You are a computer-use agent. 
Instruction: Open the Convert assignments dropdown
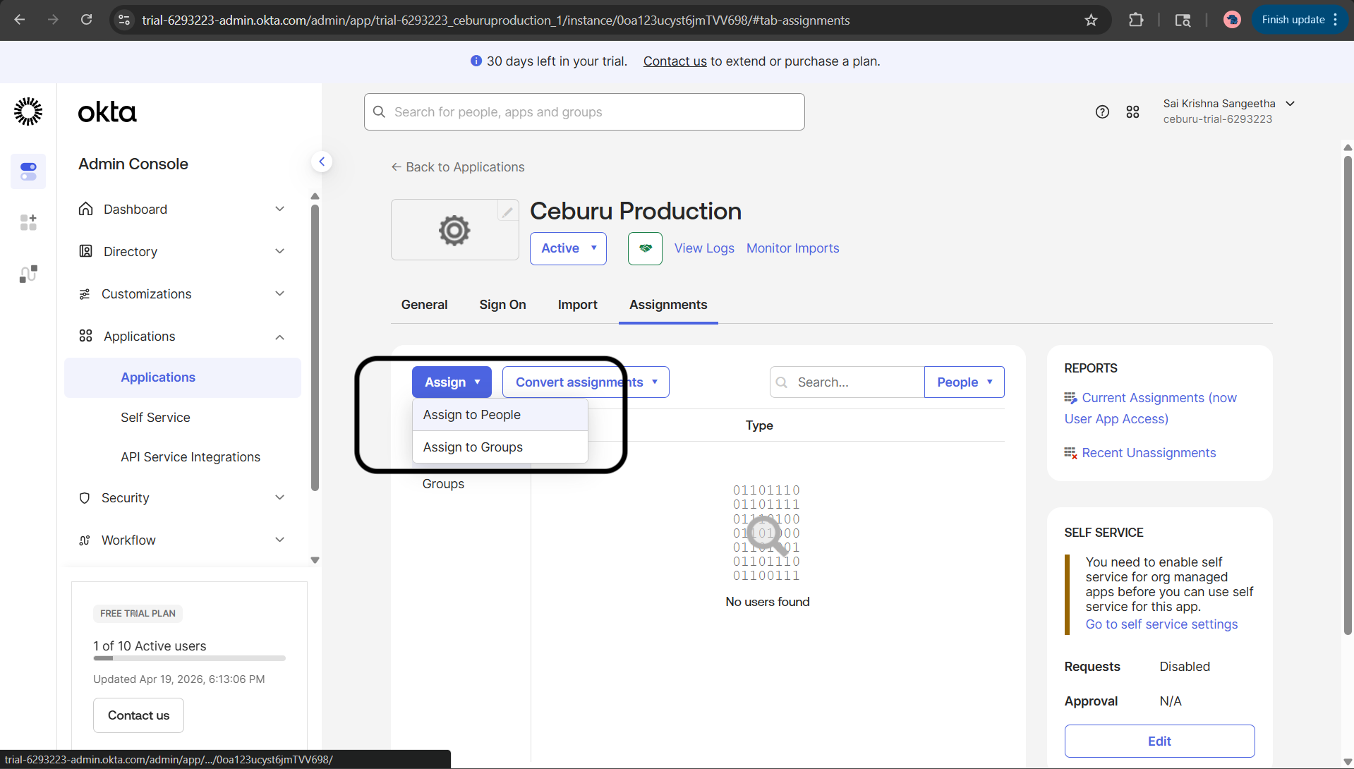click(586, 382)
